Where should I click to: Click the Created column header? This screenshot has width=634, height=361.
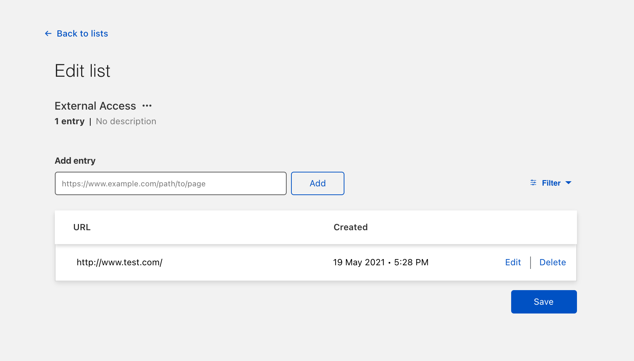pos(350,227)
